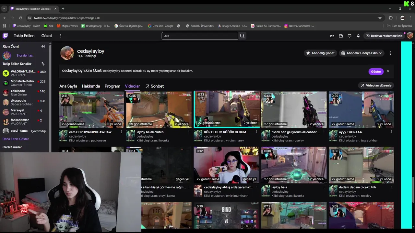Open the Prime loot crown icon
The height and width of the screenshot is (233, 415).
332,36
